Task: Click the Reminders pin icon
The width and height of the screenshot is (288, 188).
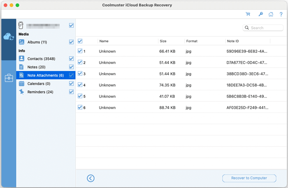Action: point(21,92)
